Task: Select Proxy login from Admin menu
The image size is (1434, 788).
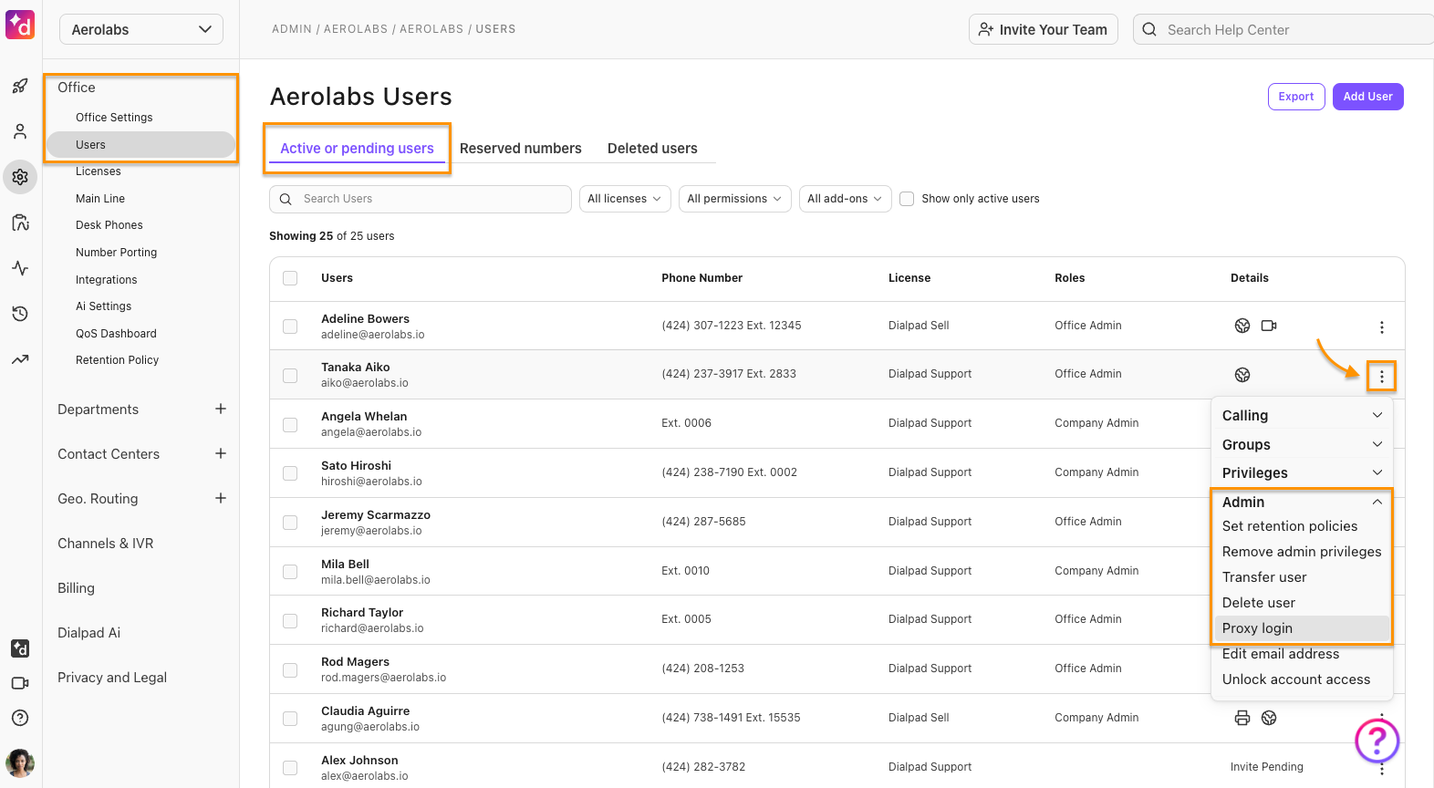Action: click(x=1303, y=628)
